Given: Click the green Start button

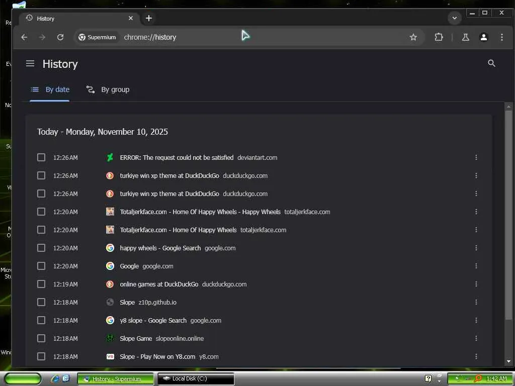Looking at the screenshot, I should 23,378.
